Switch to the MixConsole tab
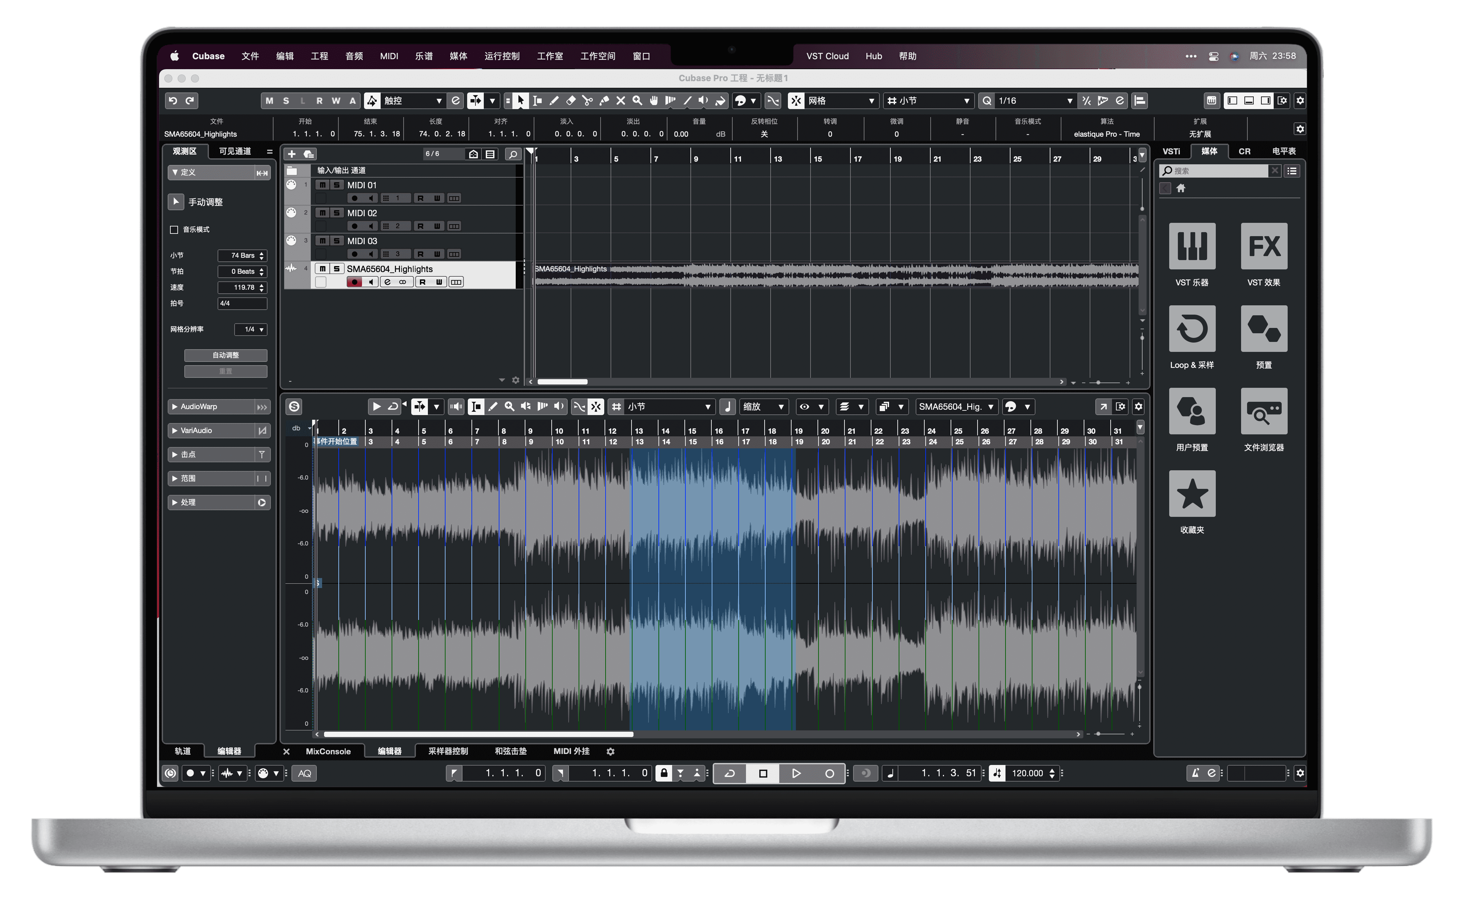The width and height of the screenshot is (1464, 898). coord(328,752)
